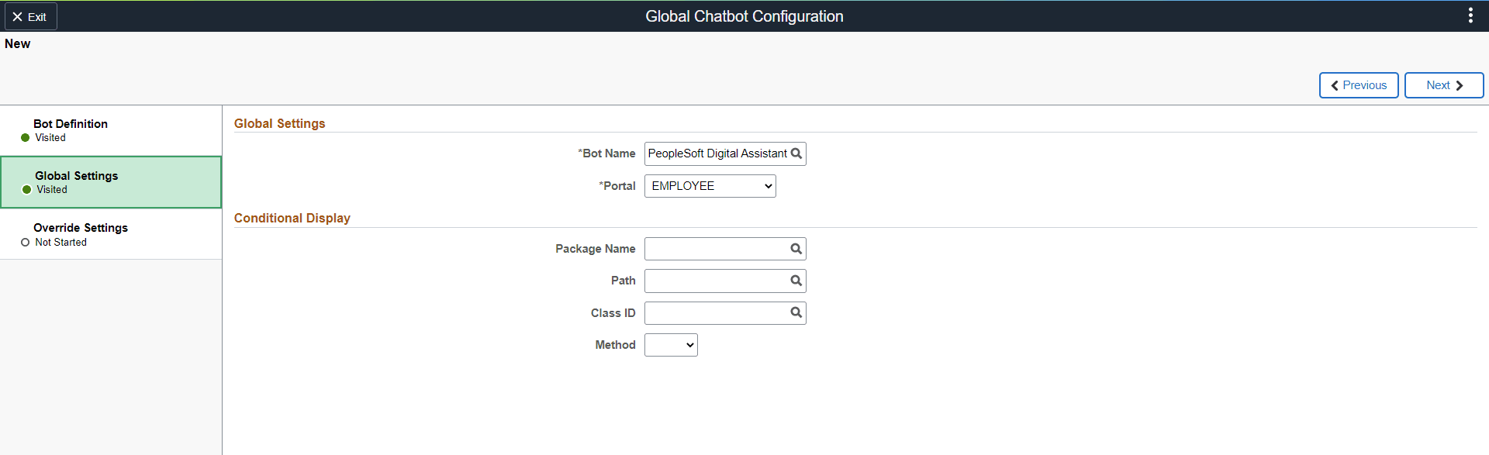Focus the Bot Name text field
1489x455 pixels.
[717, 153]
